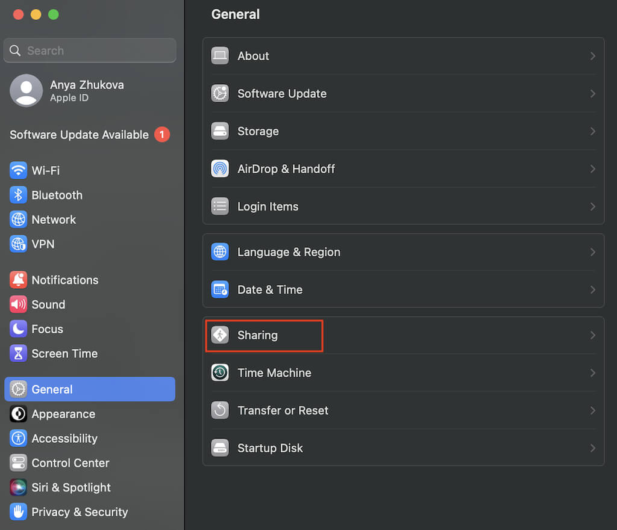Open the Time Machine clock icon
This screenshot has height=530, width=617.
point(220,372)
